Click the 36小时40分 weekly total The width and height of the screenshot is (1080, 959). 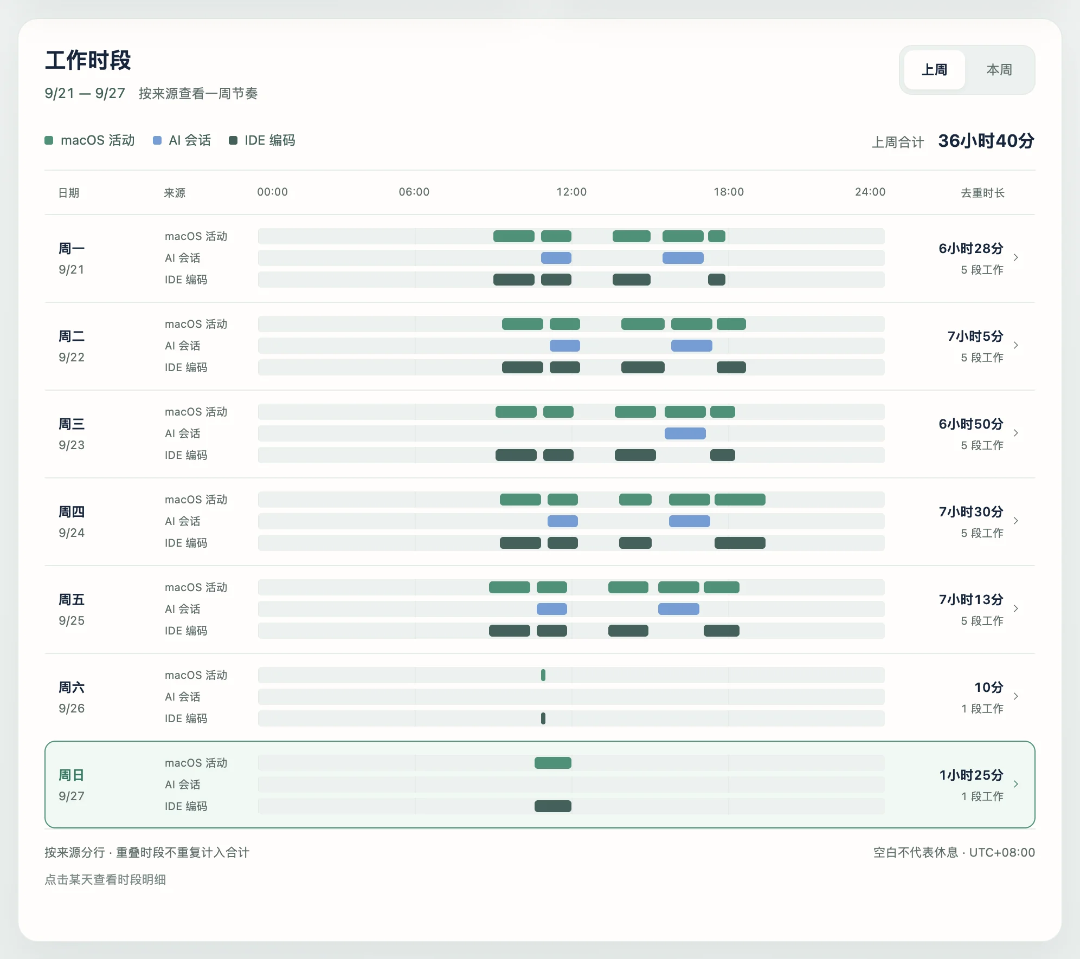tap(986, 141)
